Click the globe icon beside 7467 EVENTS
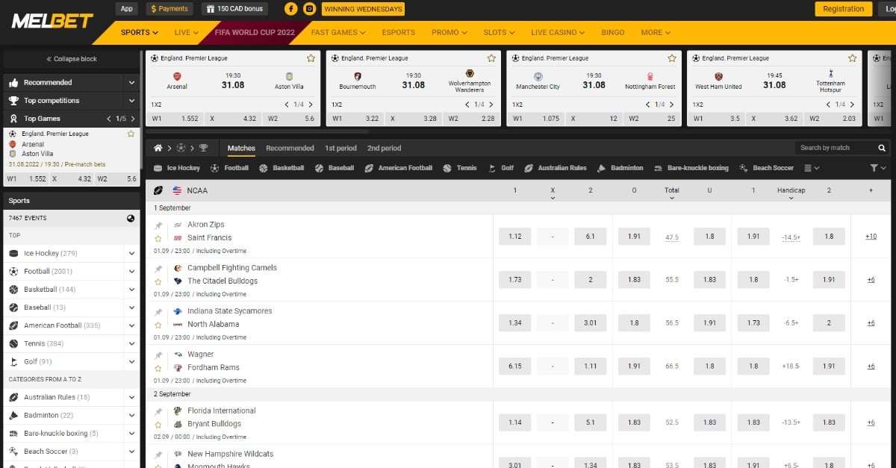896x468 pixels. (131, 218)
